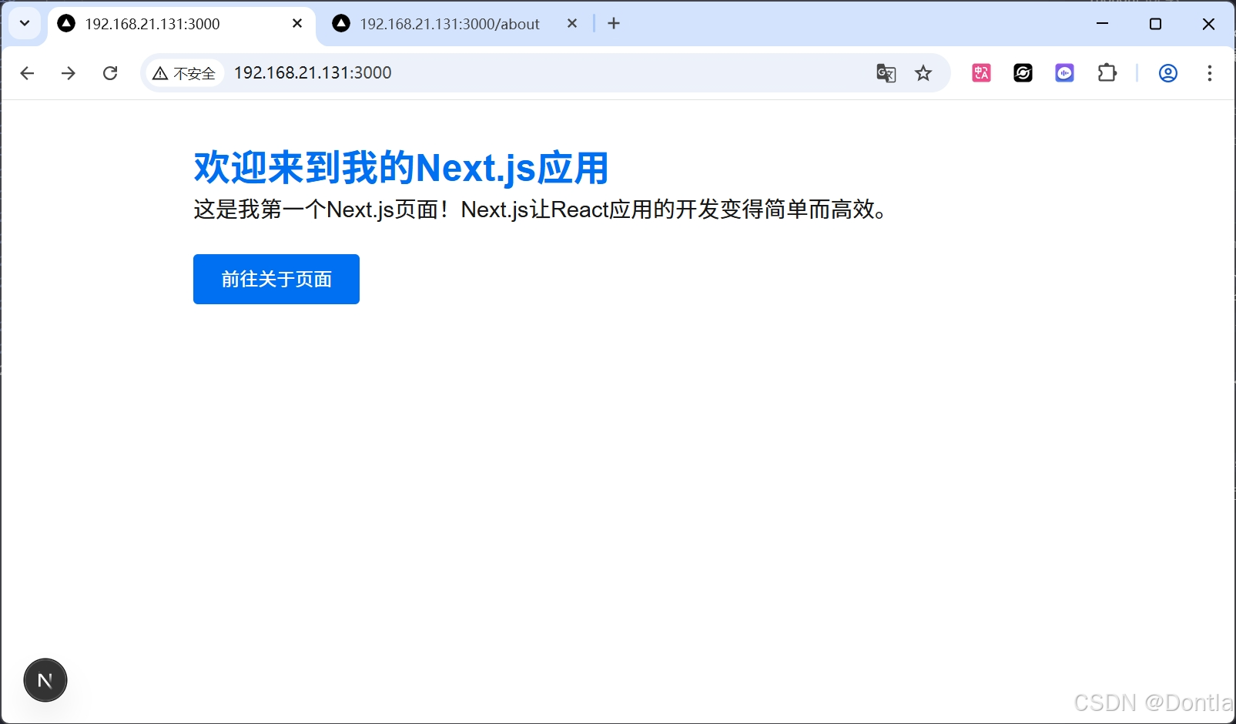Open the Next.js dev tools N badge
1236x724 pixels.
click(45, 680)
